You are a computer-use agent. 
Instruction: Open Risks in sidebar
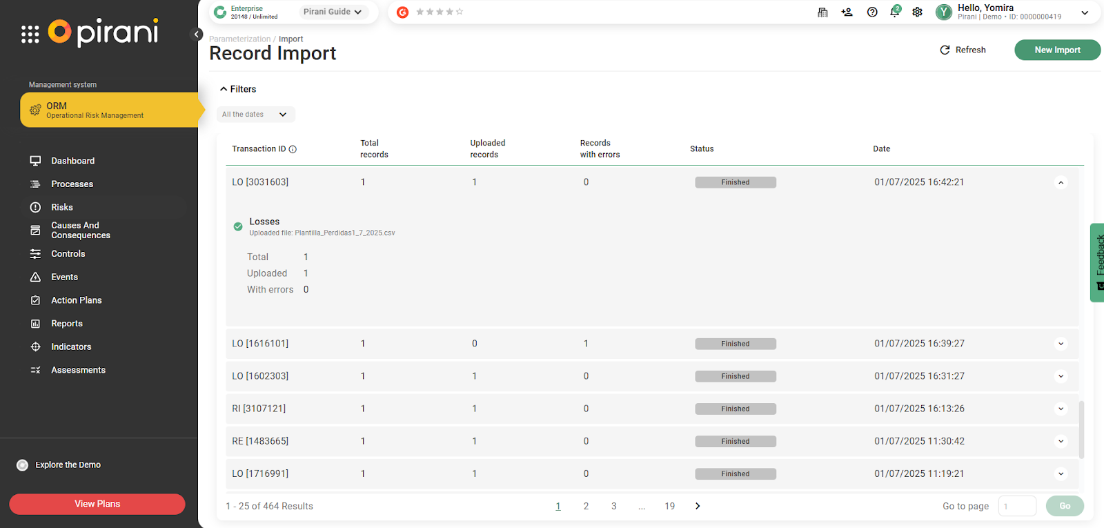pos(62,207)
